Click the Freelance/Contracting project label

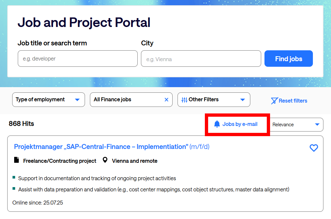[60, 161]
